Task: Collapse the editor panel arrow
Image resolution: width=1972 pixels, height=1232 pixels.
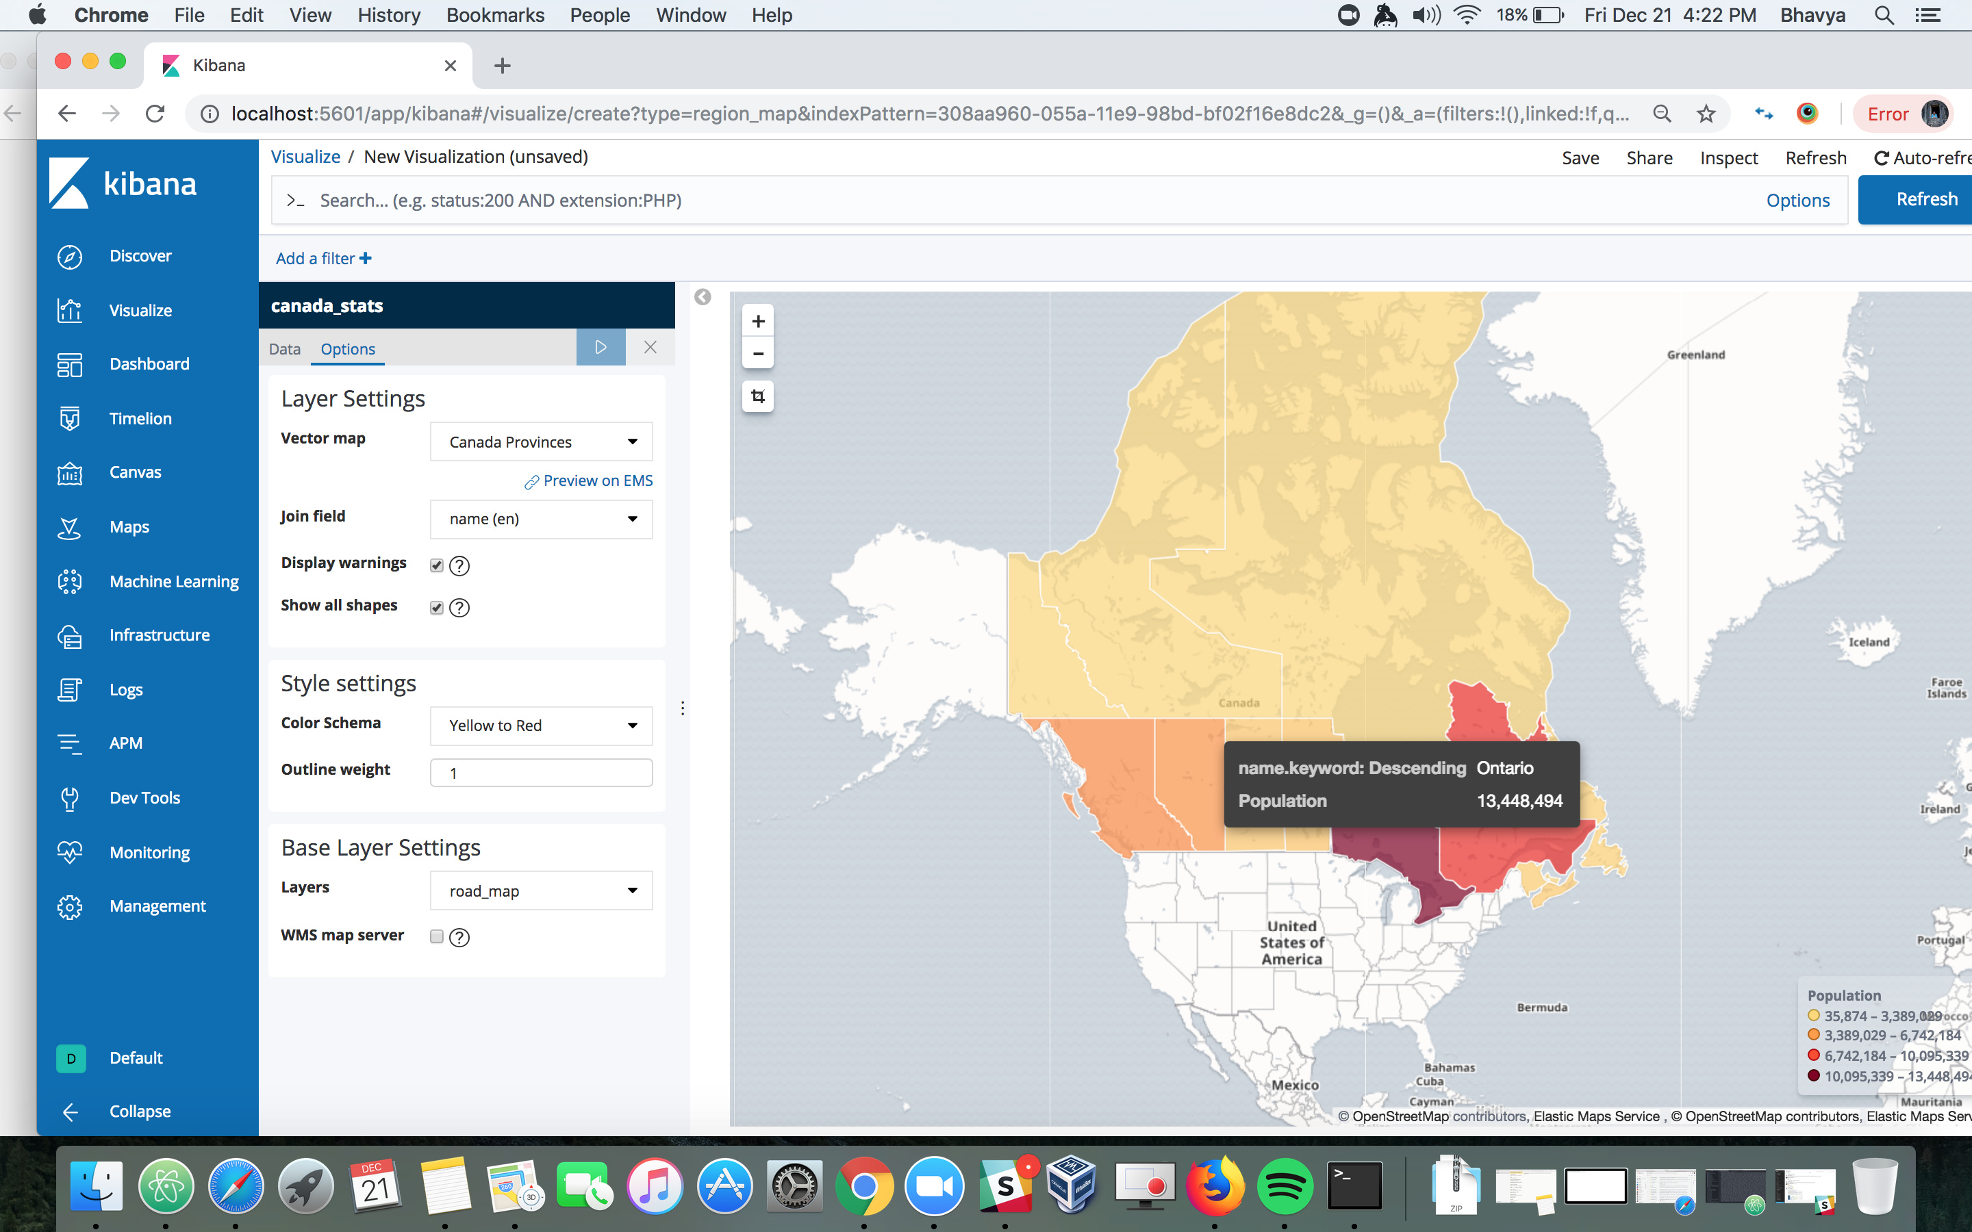Action: click(x=703, y=298)
